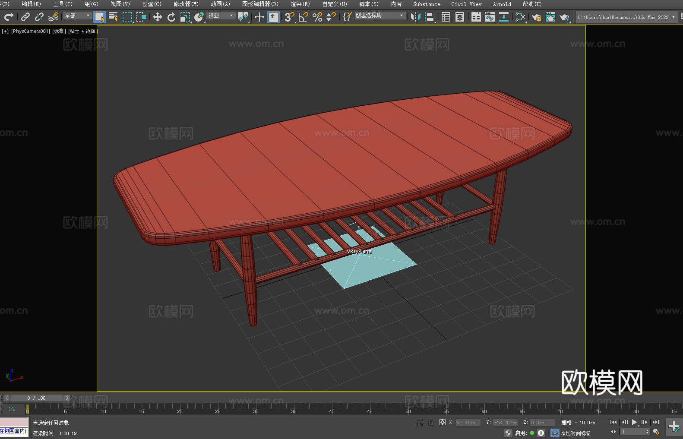Click Use Pivot Point Center icon
The image size is (683, 439).
(x=243, y=17)
